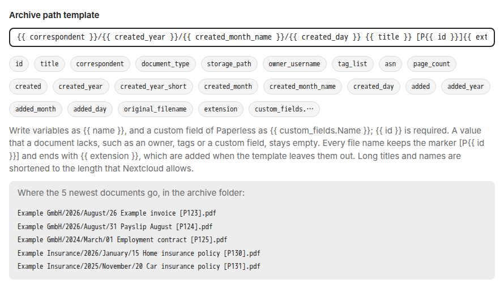The height and width of the screenshot is (288, 504).
Task: Click the Car insurance policy example path
Action: 139,266
